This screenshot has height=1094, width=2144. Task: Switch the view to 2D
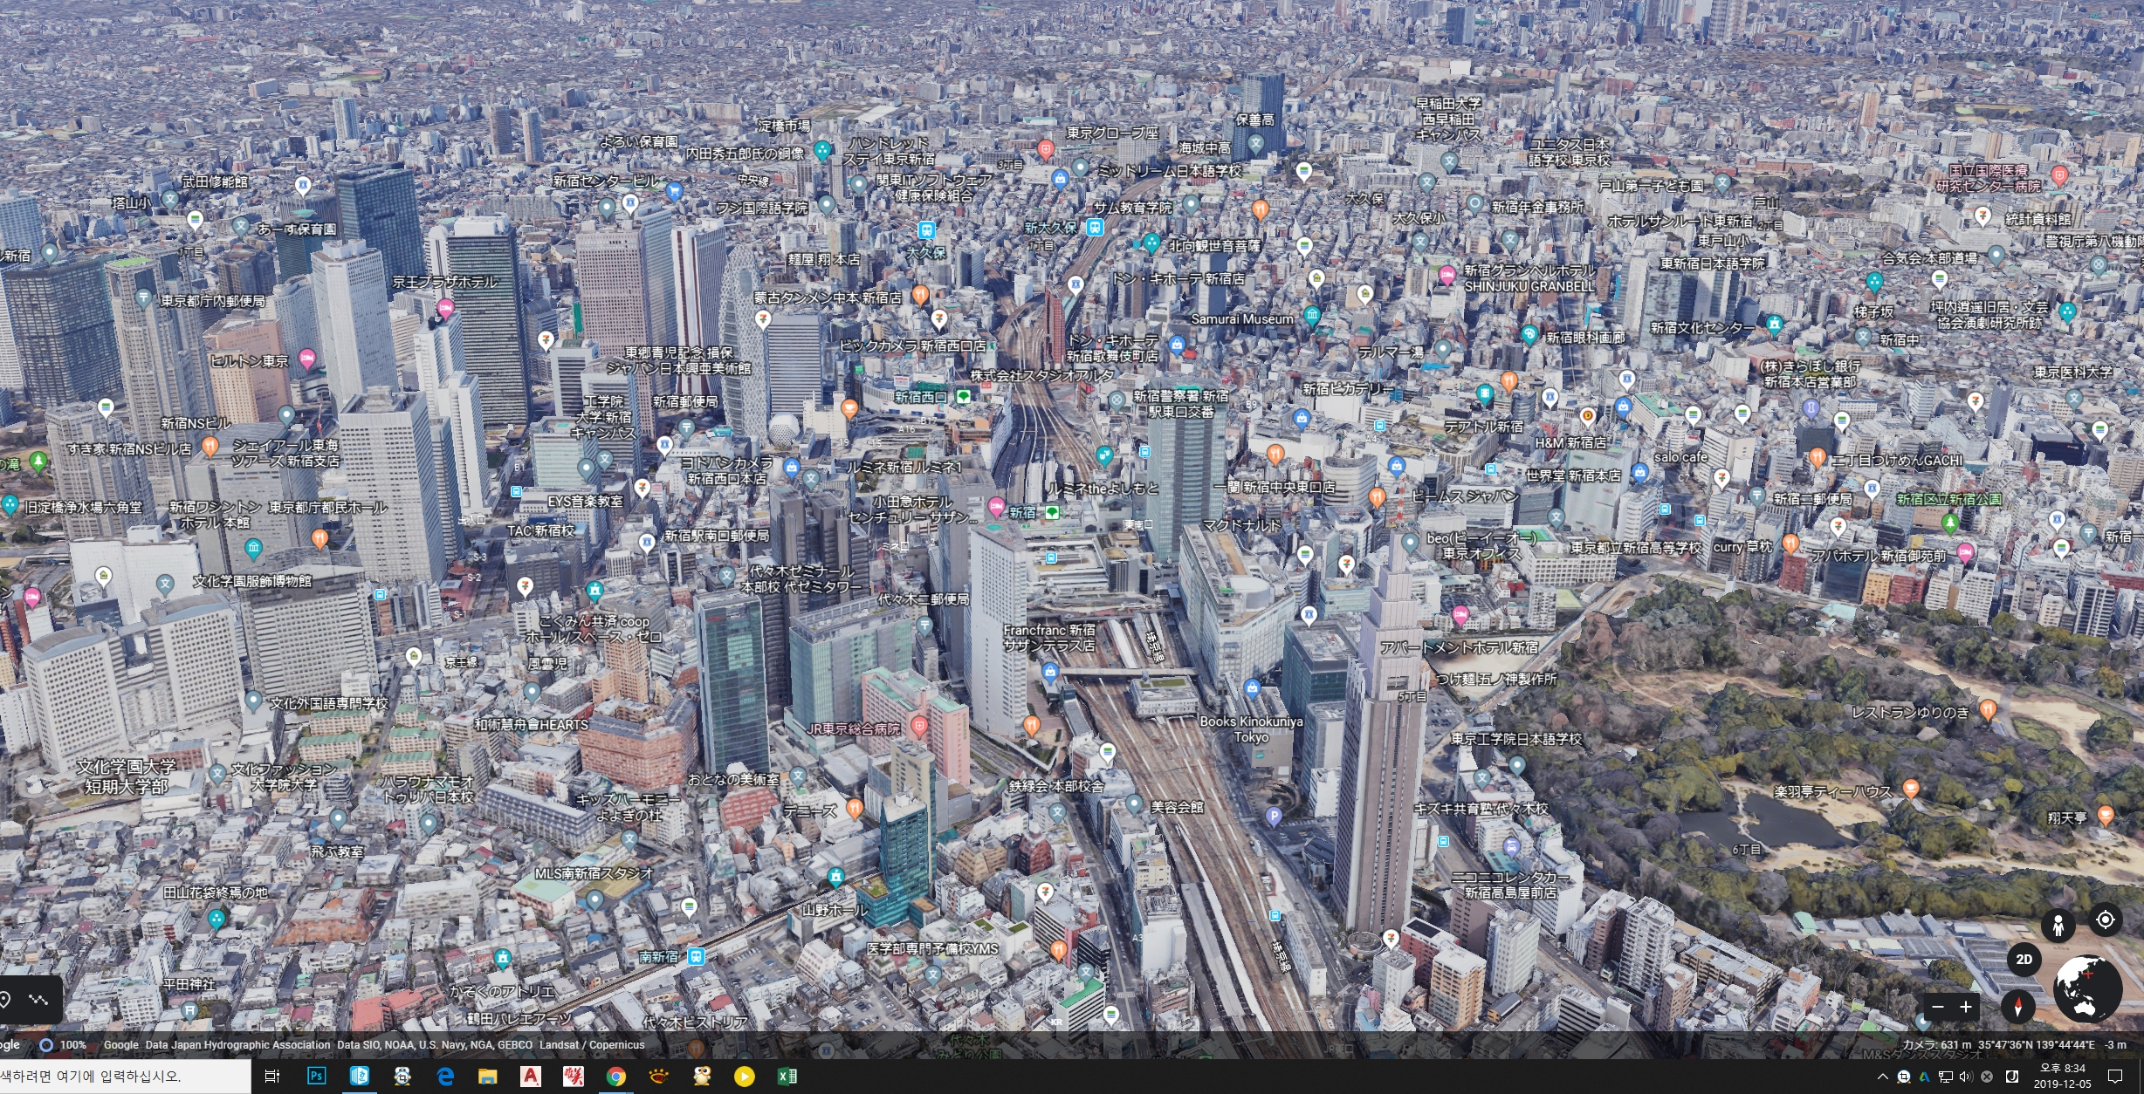click(2024, 960)
